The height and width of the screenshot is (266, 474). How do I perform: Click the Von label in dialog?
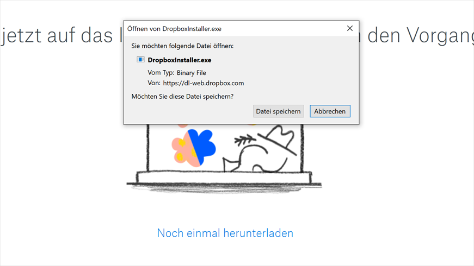point(154,83)
